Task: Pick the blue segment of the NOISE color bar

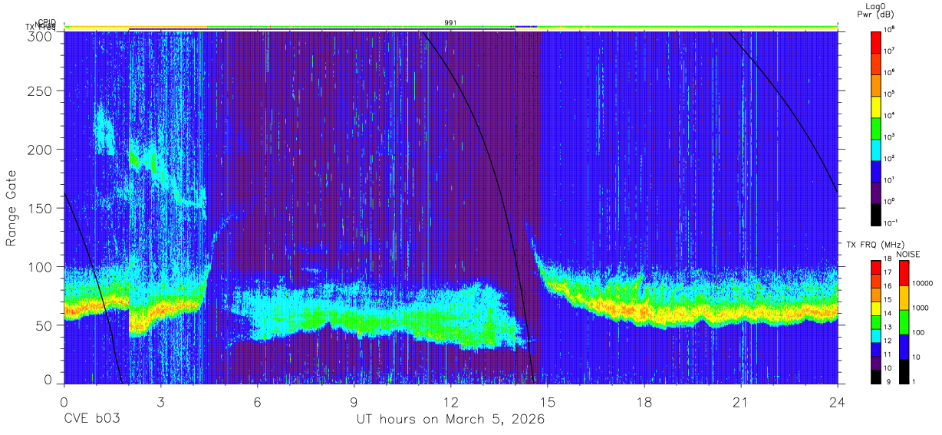Action: tap(904, 346)
